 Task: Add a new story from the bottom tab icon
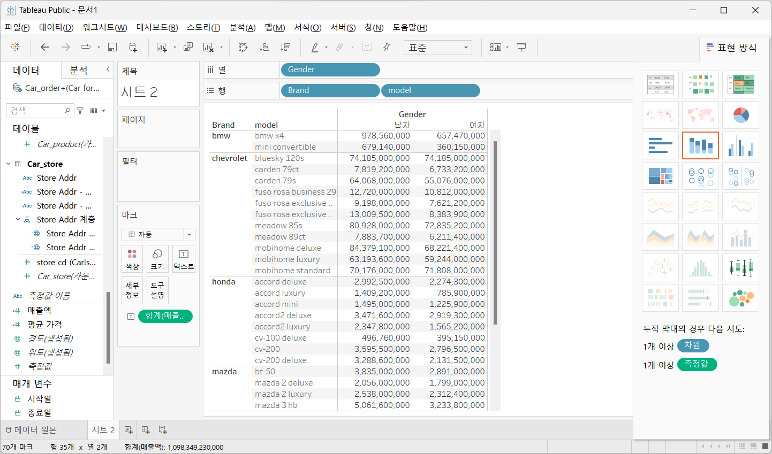click(x=163, y=429)
